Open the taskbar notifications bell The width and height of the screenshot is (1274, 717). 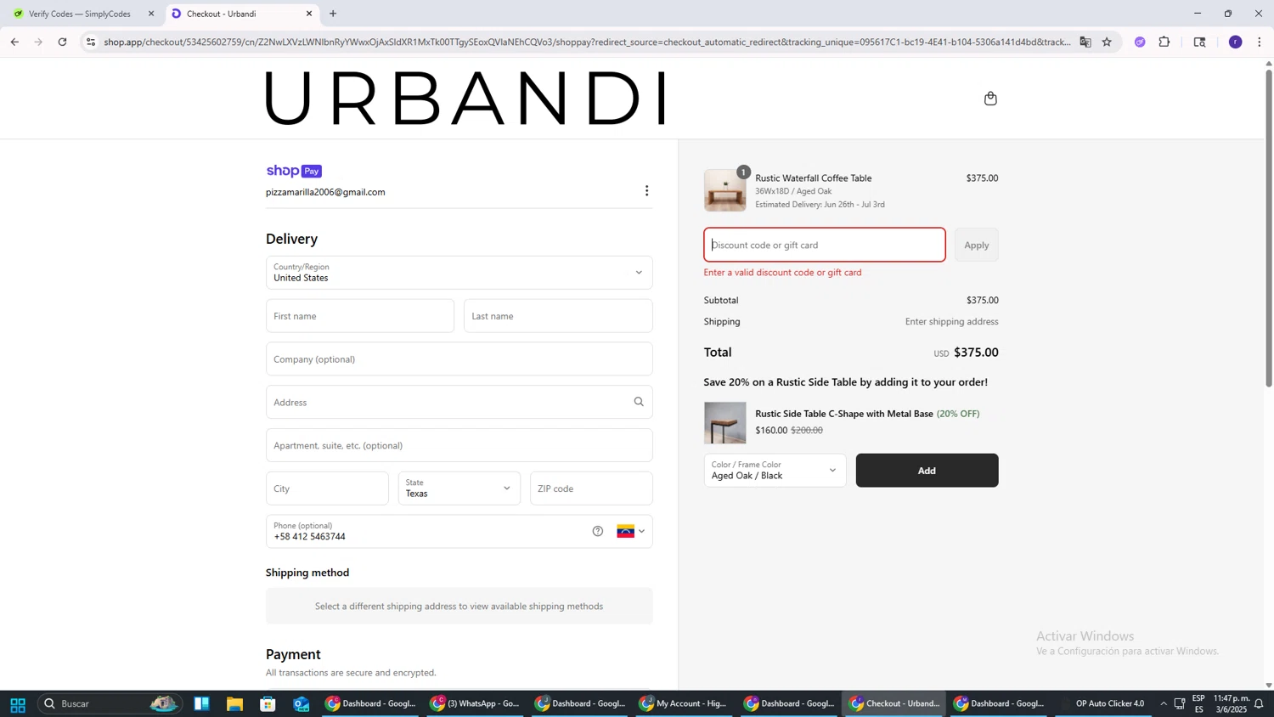[x=1259, y=703]
